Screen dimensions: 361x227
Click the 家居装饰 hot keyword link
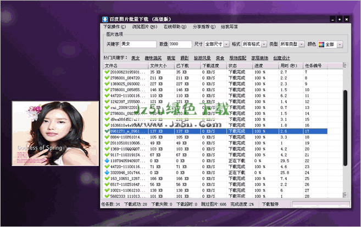260,58
